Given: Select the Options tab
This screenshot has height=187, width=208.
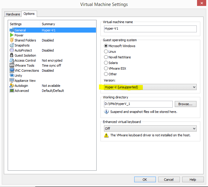Looking at the screenshot, I should [x=29, y=14].
